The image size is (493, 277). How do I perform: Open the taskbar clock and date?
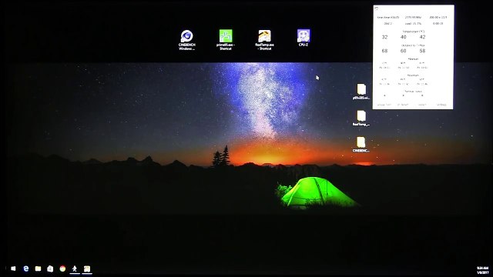[482, 270]
